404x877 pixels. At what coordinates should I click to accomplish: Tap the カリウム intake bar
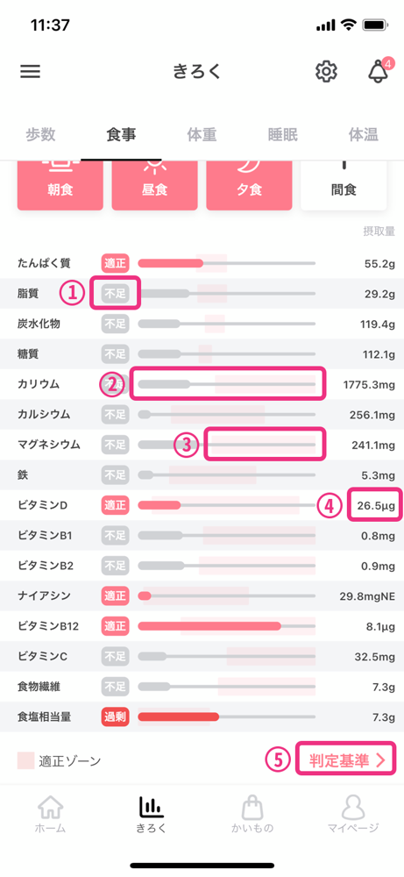(x=227, y=384)
